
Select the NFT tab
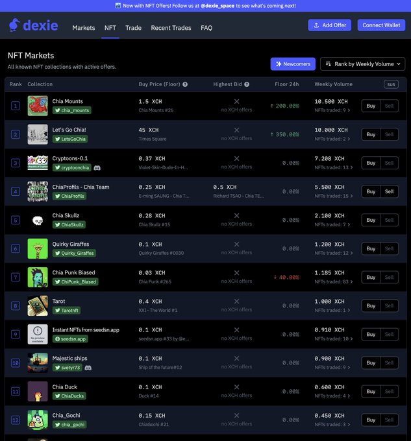(110, 28)
